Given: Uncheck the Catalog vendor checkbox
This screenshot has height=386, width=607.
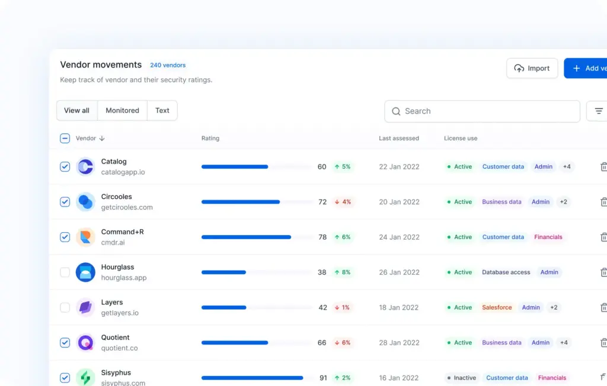Looking at the screenshot, I should pyautogui.click(x=65, y=167).
